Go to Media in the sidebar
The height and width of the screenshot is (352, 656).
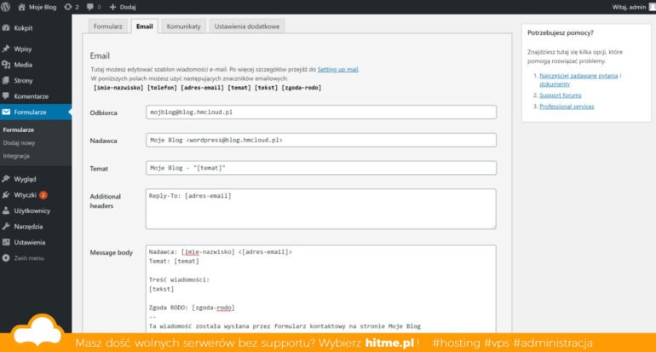click(x=23, y=65)
